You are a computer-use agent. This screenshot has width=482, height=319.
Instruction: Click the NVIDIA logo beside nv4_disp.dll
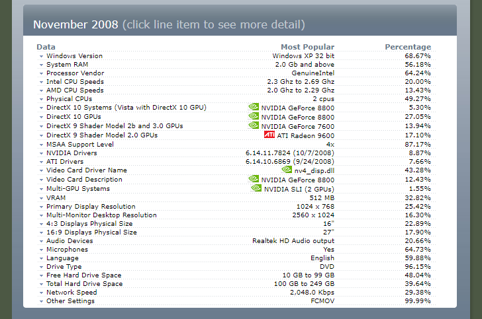coord(287,169)
